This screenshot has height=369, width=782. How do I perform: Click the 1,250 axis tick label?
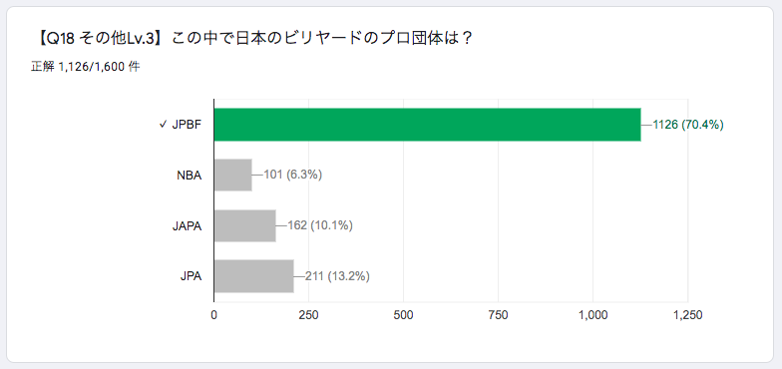click(x=688, y=315)
